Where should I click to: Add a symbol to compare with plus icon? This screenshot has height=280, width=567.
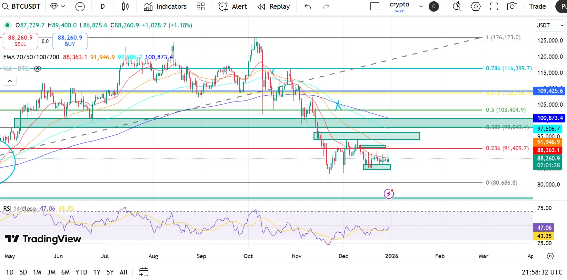[80, 6]
